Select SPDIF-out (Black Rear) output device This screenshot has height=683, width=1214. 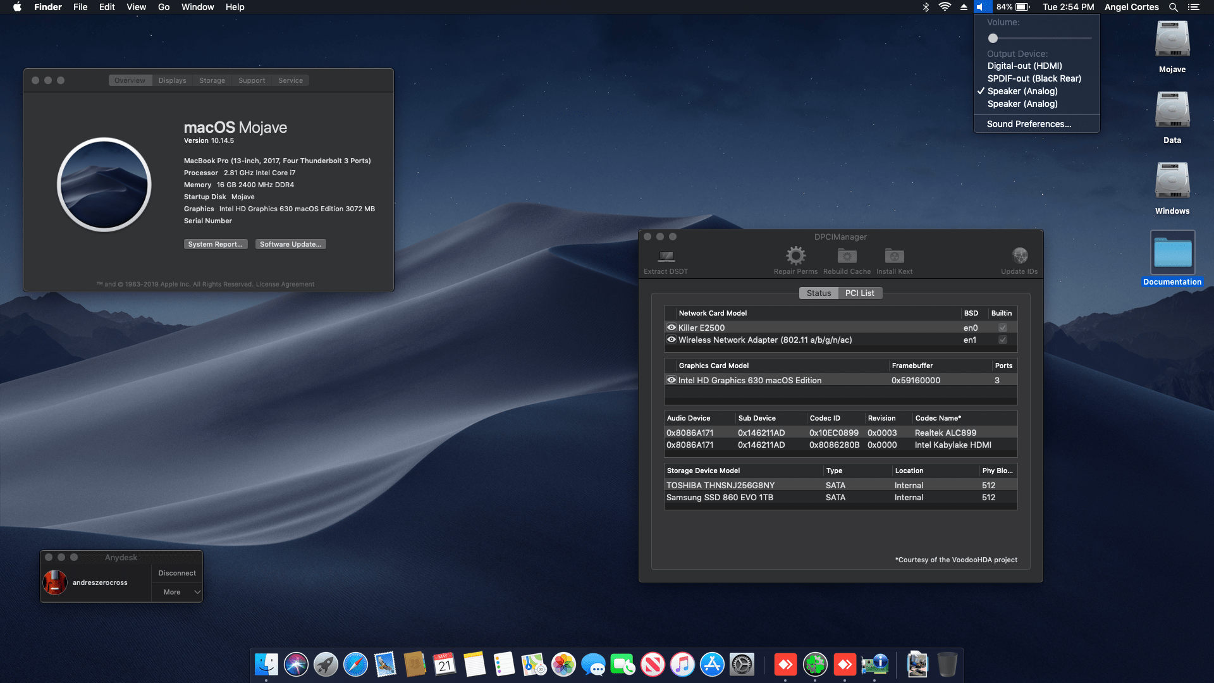tap(1034, 78)
